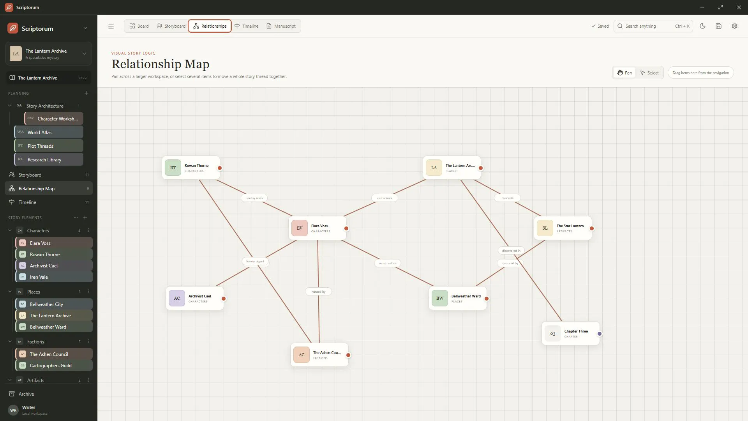Viewport: 748px width, 421px height.
Task: Select the Relationships tab
Action: [210, 26]
